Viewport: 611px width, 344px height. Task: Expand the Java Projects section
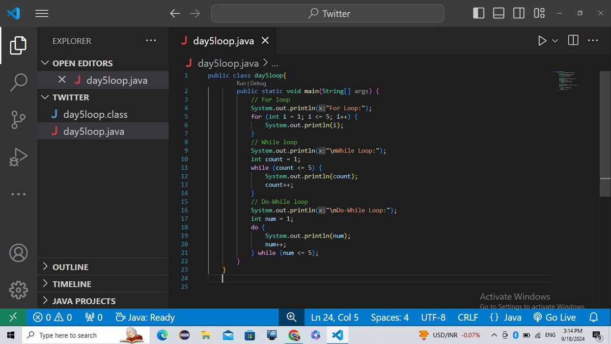pyautogui.click(x=104, y=301)
